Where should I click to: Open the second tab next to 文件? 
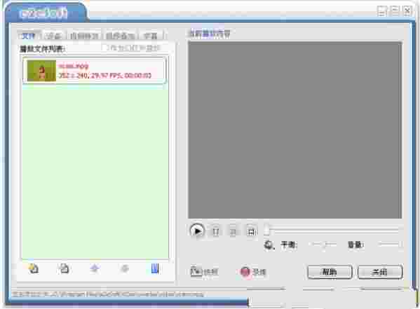click(x=53, y=36)
